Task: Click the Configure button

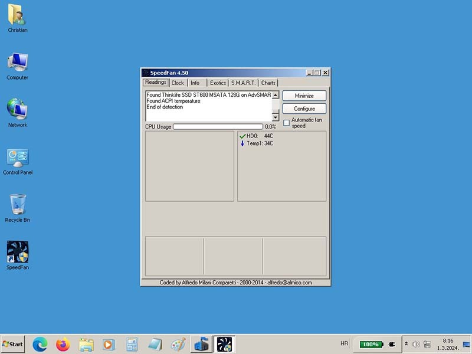Action: (x=304, y=109)
